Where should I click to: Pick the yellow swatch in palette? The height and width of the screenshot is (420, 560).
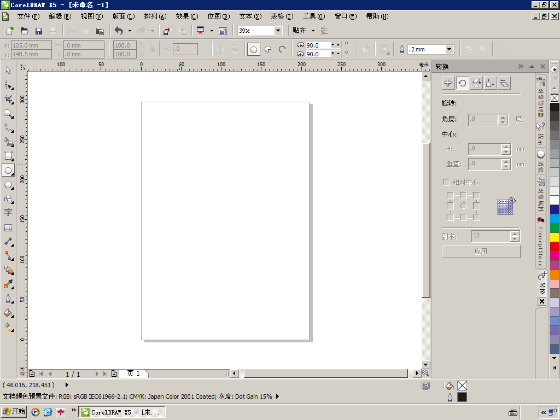pos(555,237)
